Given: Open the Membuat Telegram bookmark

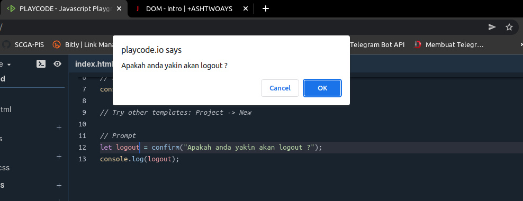Looking at the screenshot, I should (448, 44).
